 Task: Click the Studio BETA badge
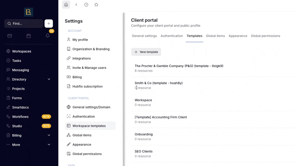pyautogui.click(x=46, y=126)
